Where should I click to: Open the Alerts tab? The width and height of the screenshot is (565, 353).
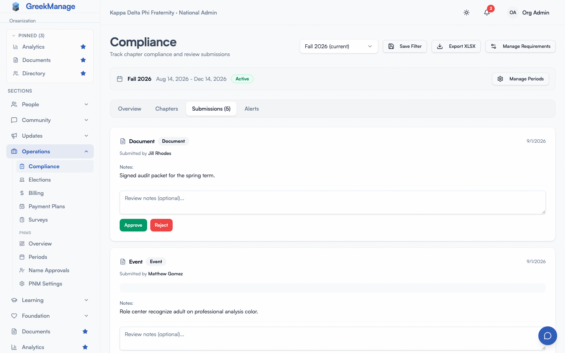252,109
